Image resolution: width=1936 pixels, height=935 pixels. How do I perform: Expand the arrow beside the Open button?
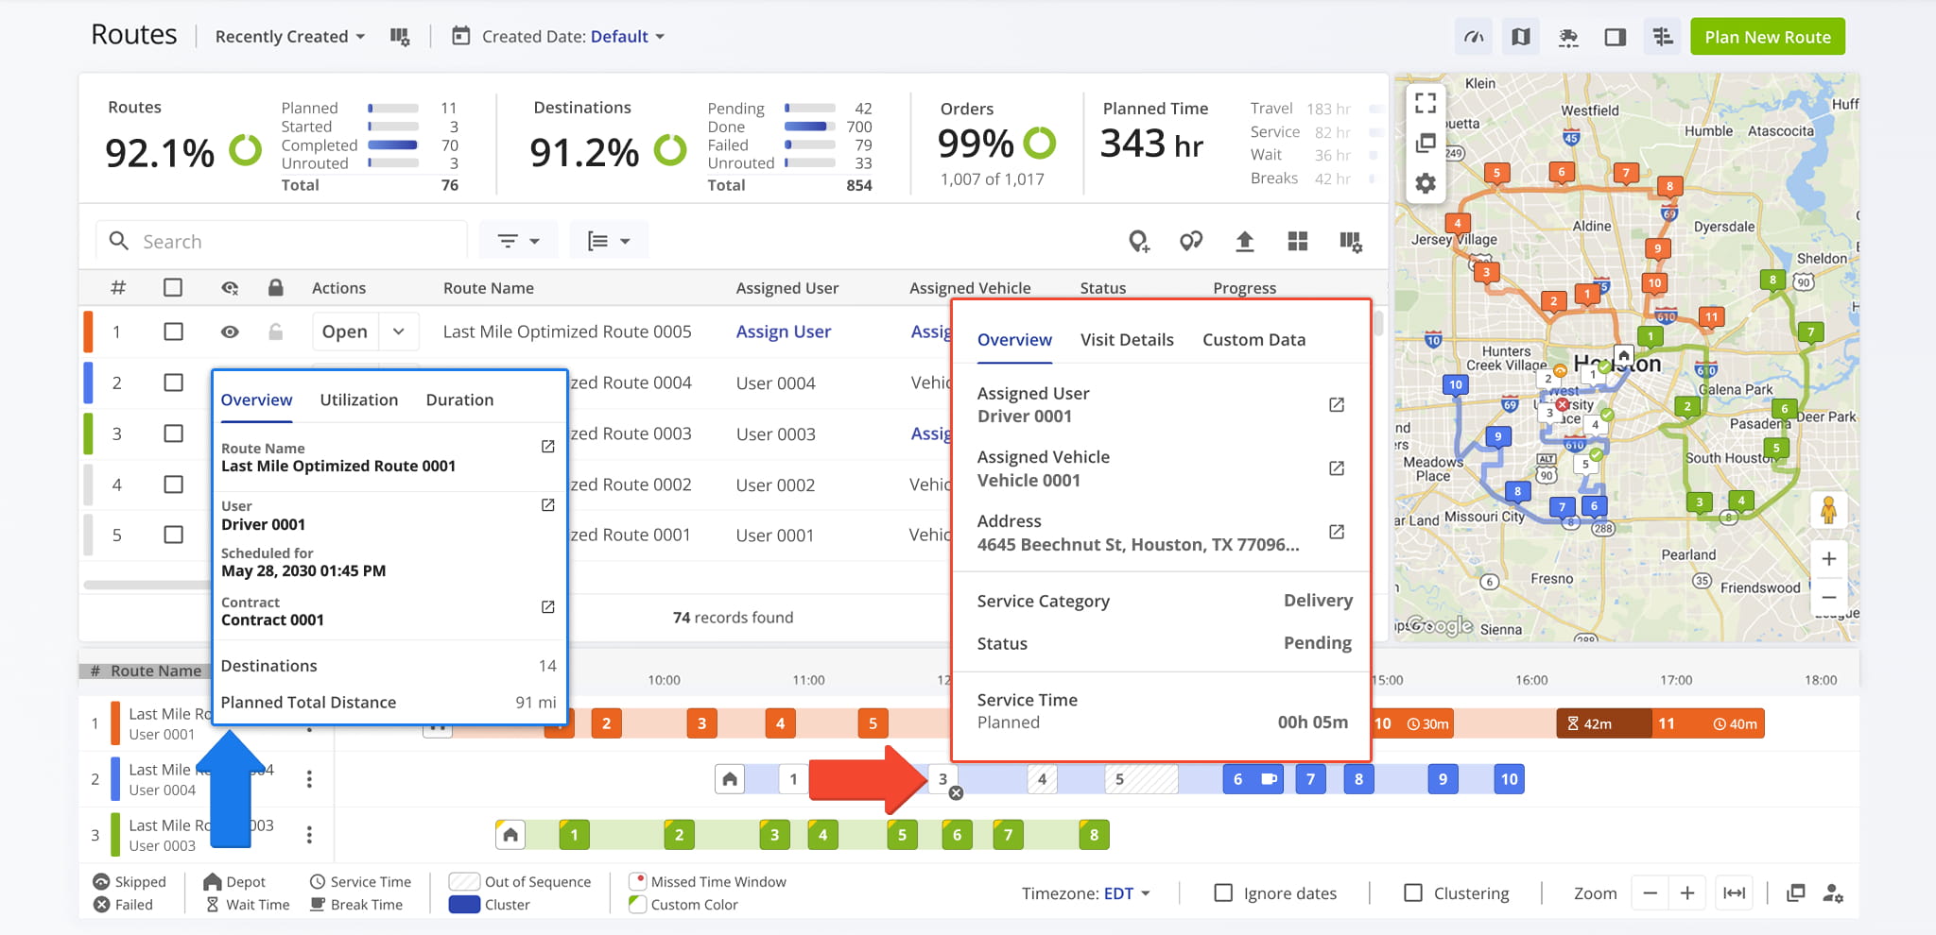[x=399, y=331]
